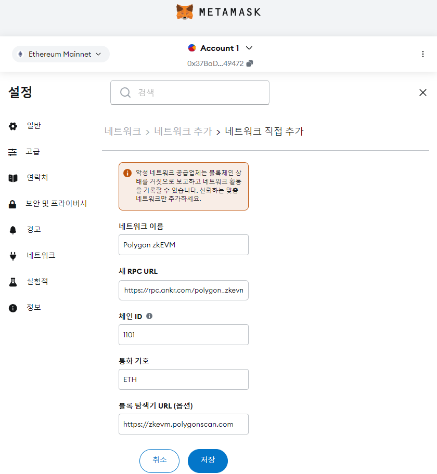Click the flask icon for 실험적
Image resolution: width=437 pixels, height=474 pixels.
tap(13, 282)
